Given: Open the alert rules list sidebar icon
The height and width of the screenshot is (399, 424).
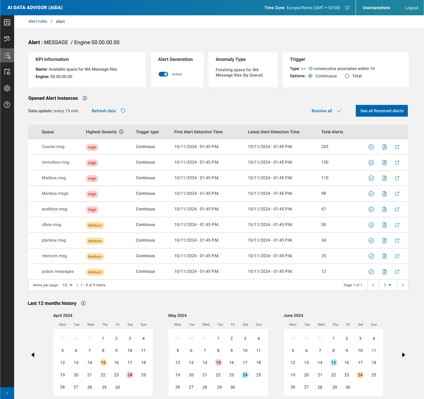Looking at the screenshot, I should pyautogui.click(x=7, y=56).
